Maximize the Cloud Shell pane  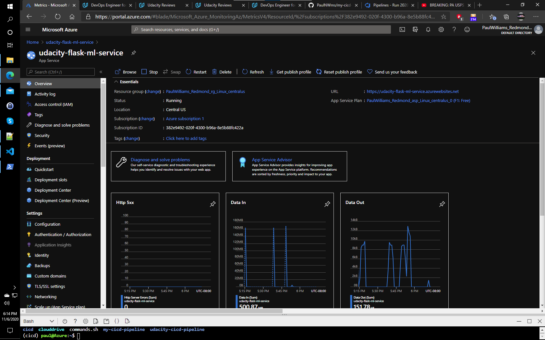coord(529,321)
